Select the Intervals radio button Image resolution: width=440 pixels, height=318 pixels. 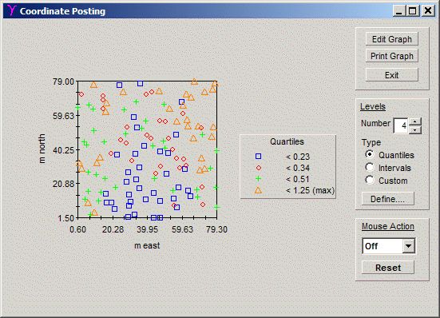coord(370,167)
